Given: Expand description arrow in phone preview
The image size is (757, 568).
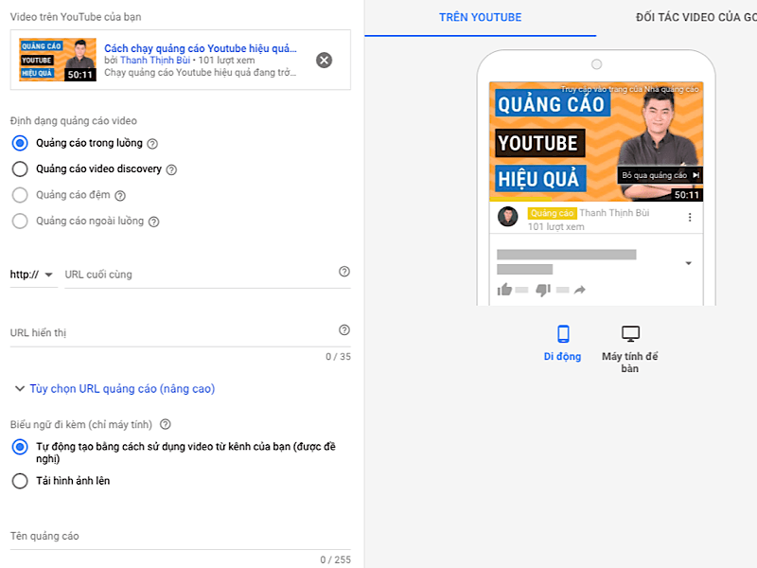Looking at the screenshot, I should pos(689,263).
